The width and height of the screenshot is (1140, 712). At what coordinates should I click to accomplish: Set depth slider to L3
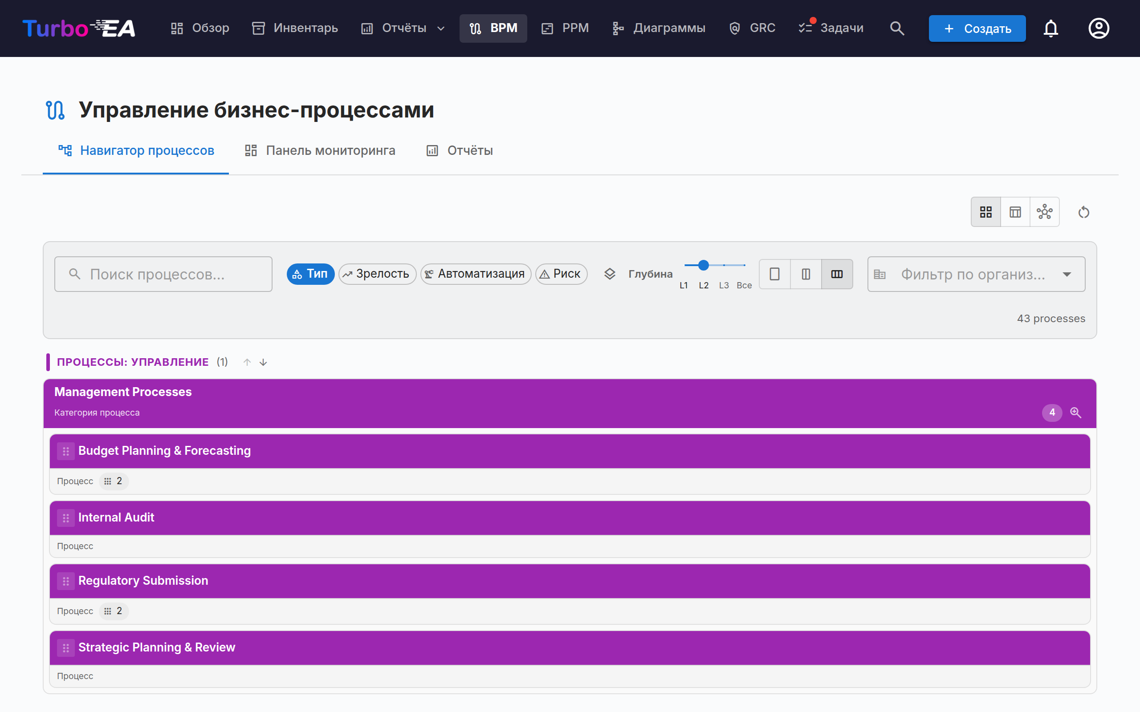point(724,266)
